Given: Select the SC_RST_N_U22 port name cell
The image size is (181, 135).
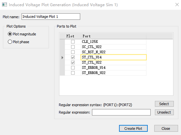Looking at the screenshot, I should tap(114, 52).
